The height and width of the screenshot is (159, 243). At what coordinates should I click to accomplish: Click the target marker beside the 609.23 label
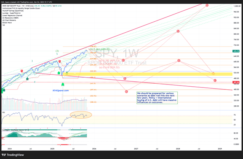click(123, 60)
